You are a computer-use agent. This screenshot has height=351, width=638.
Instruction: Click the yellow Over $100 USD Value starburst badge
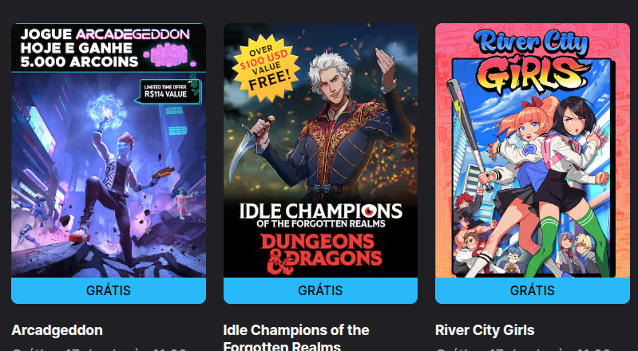(266, 69)
